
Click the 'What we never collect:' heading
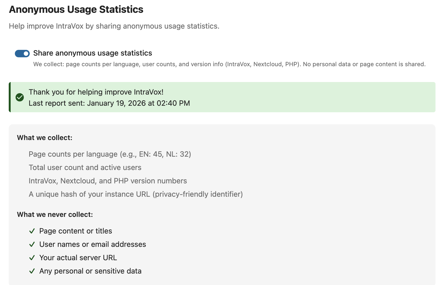55,215
